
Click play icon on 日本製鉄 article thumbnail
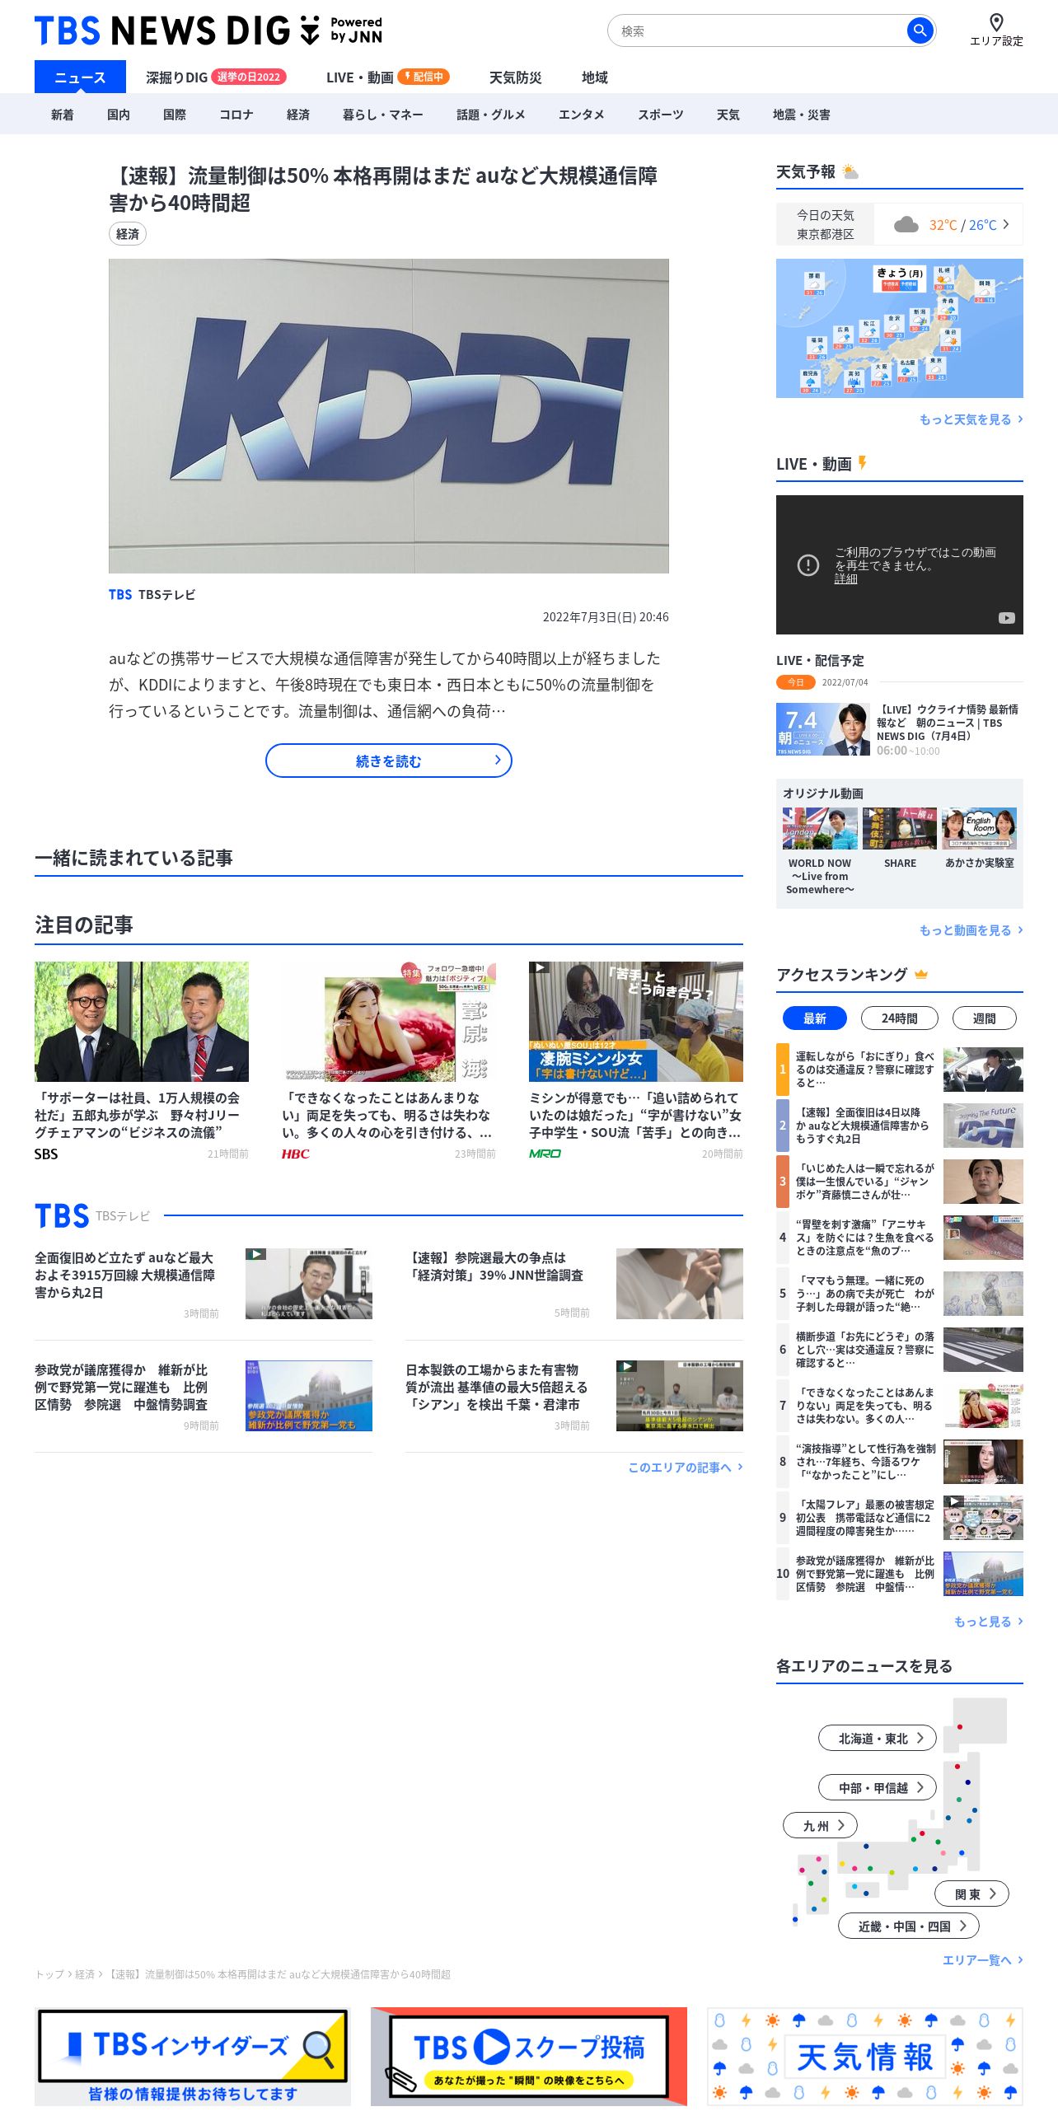tap(627, 1366)
